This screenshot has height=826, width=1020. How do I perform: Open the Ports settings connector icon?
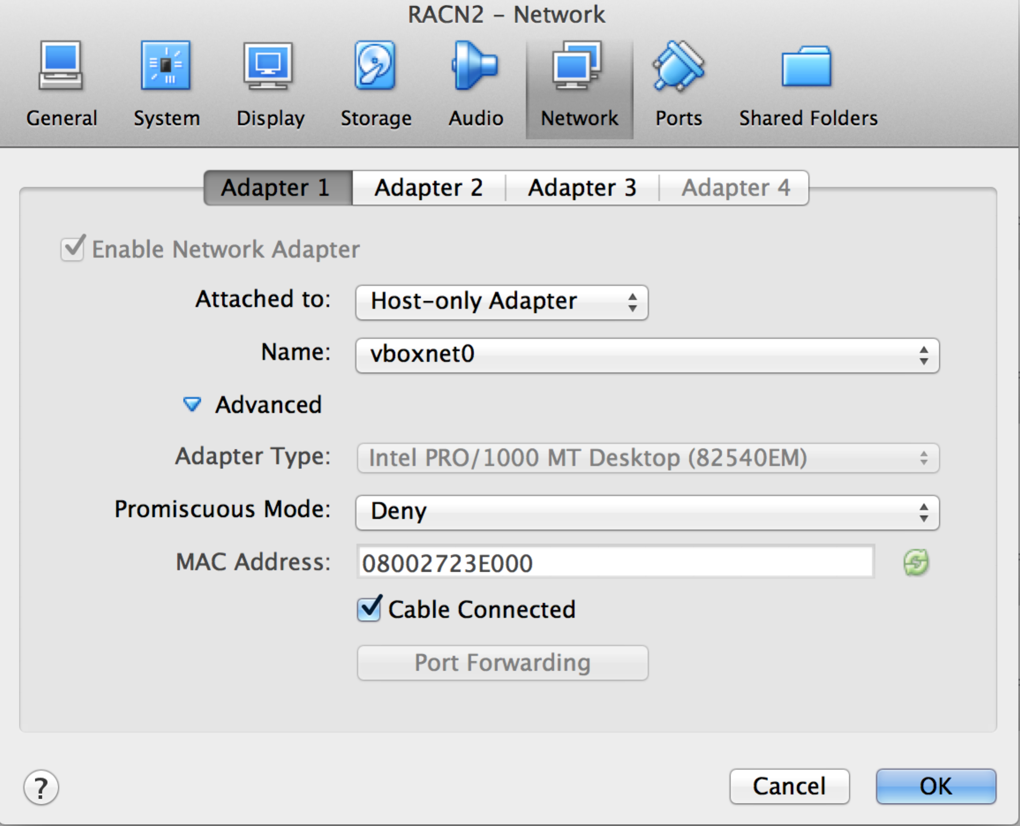679,66
